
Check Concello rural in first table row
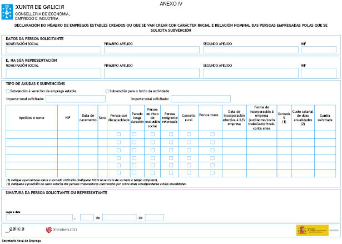point(189,135)
